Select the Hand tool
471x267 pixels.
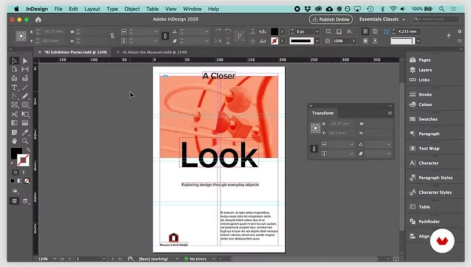pyautogui.click(x=14, y=141)
